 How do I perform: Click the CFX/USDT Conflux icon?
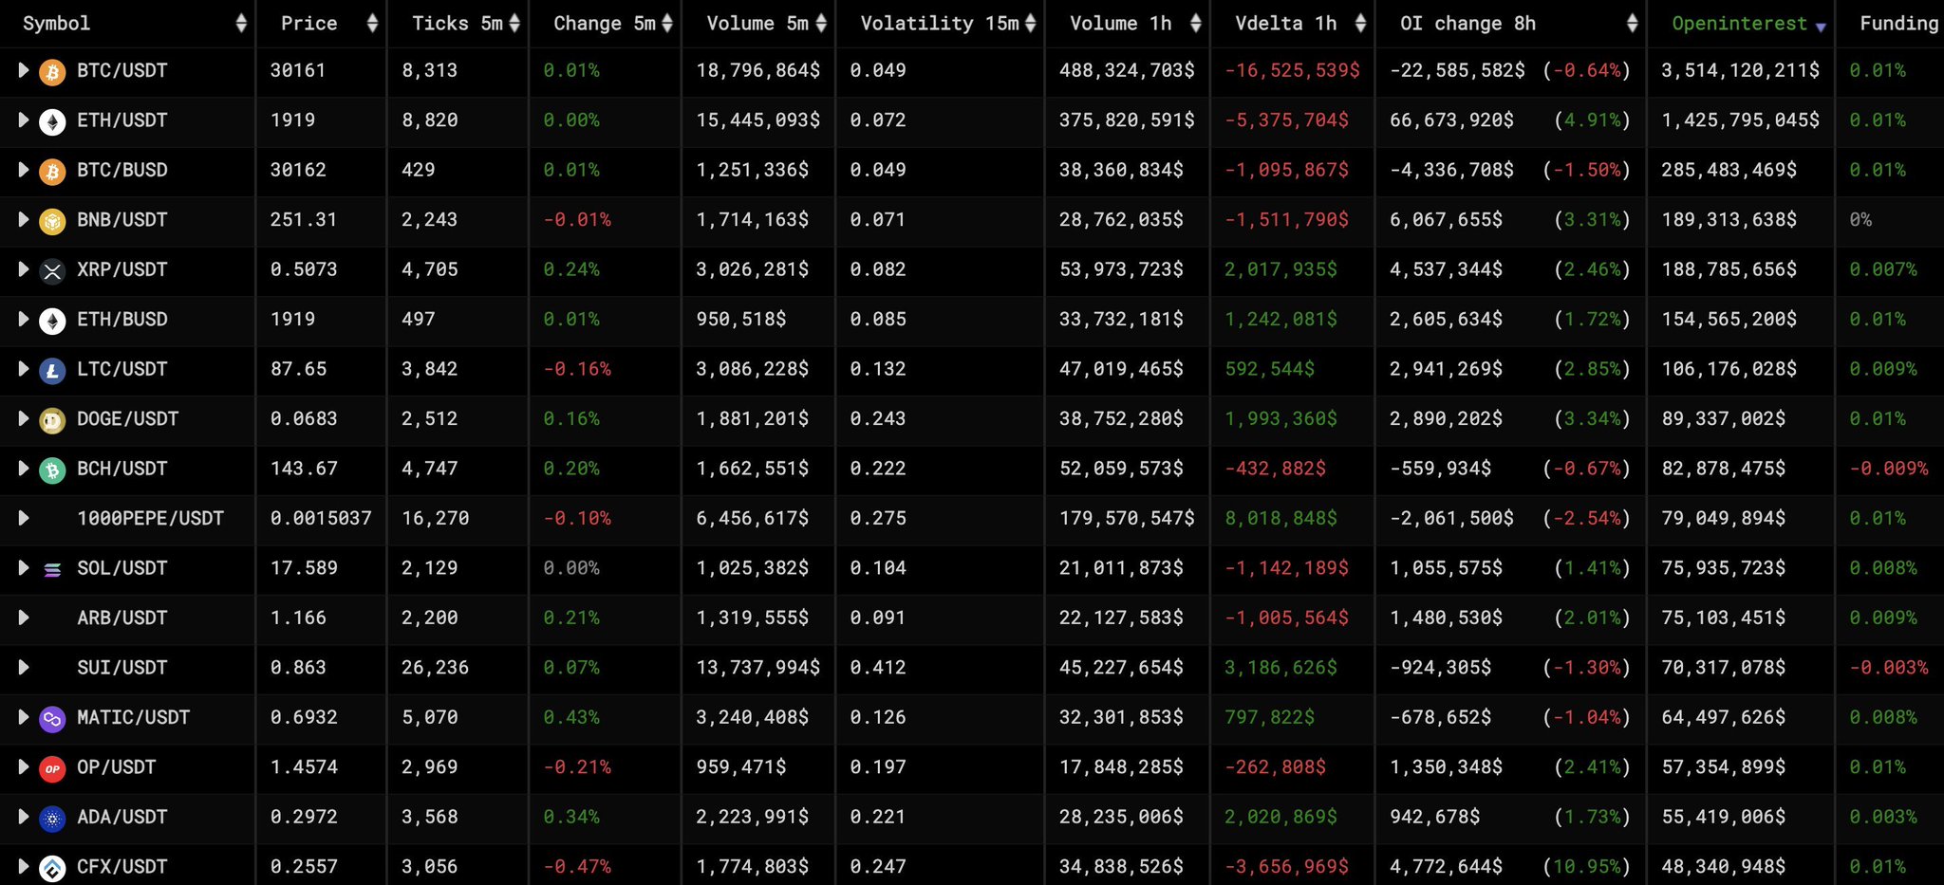pyautogui.click(x=52, y=868)
